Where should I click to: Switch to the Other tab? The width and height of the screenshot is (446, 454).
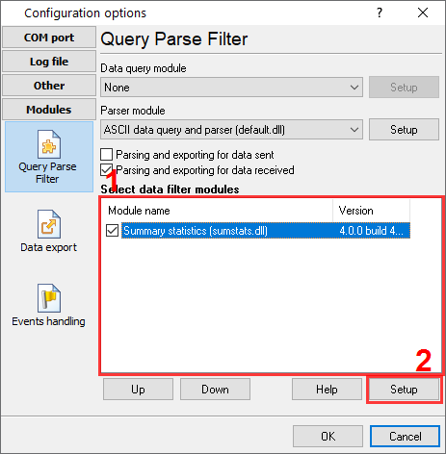tap(49, 86)
